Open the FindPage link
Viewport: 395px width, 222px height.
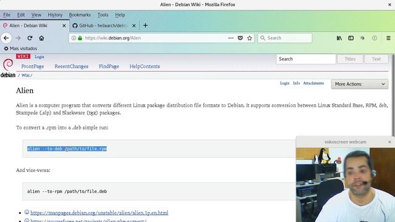(x=109, y=67)
